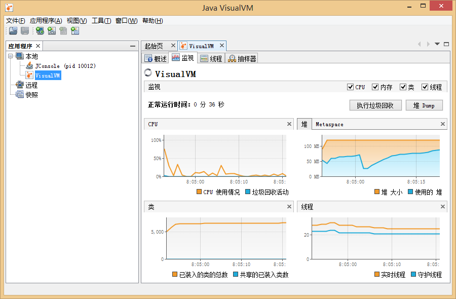Click the orange 已装入的类的总数 legend swatch
This screenshot has height=299, width=456.
[x=175, y=274]
